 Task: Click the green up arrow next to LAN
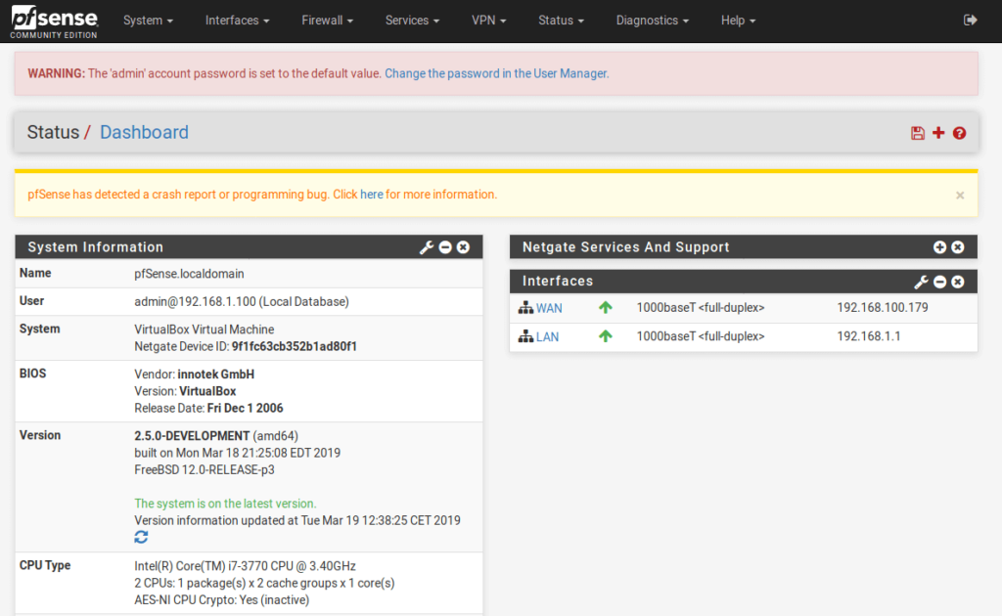point(605,335)
